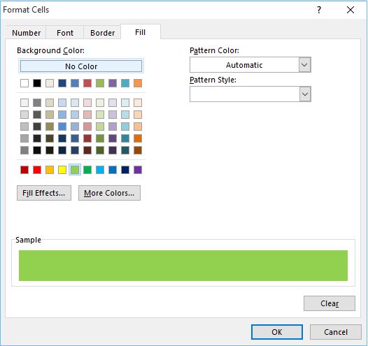
Task: Switch to the Font tab
Action: coord(65,33)
